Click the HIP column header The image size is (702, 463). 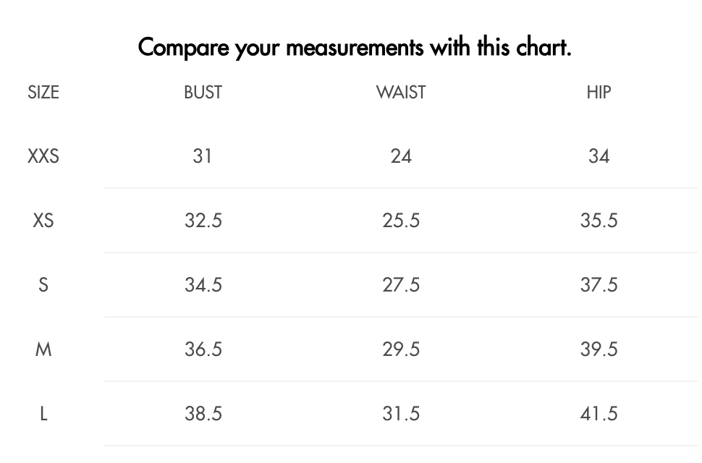click(599, 92)
